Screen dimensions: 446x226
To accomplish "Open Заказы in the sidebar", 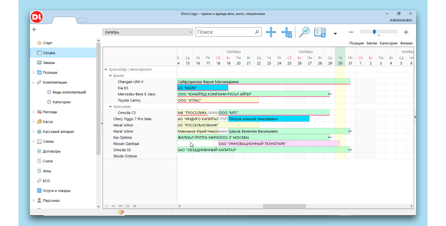I will point(49,63).
